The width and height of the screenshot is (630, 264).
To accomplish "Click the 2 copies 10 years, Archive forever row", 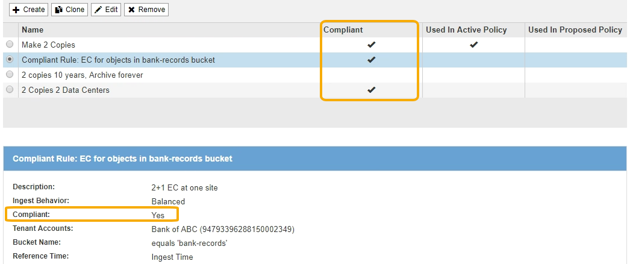I will coord(82,75).
